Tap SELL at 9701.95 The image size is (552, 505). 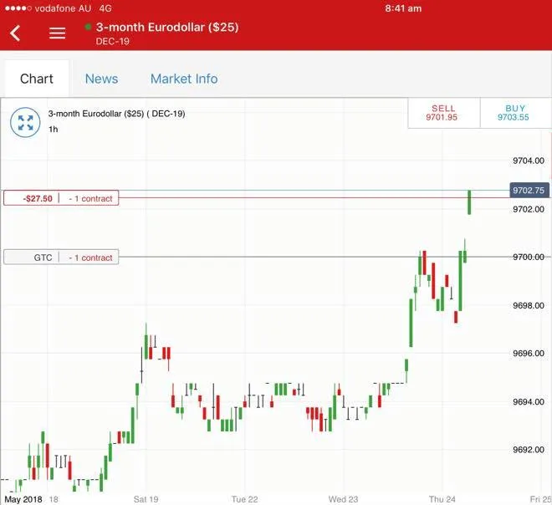(443, 113)
